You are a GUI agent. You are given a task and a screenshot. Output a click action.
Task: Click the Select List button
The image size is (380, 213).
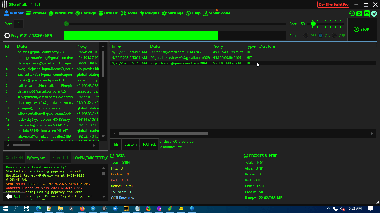coord(60,158)
